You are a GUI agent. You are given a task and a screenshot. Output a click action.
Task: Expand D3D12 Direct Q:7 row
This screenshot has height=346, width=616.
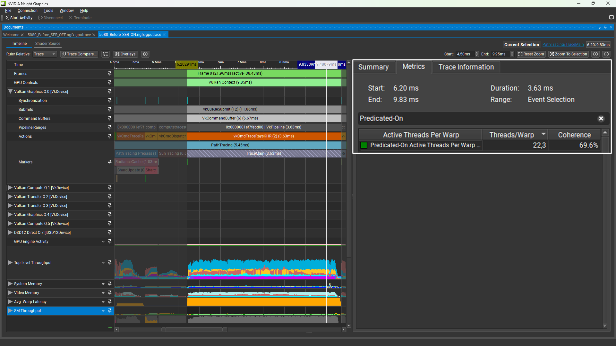[10, 233]
